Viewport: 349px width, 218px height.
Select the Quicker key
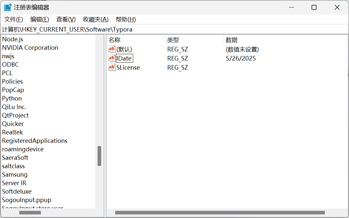(13, 124)
